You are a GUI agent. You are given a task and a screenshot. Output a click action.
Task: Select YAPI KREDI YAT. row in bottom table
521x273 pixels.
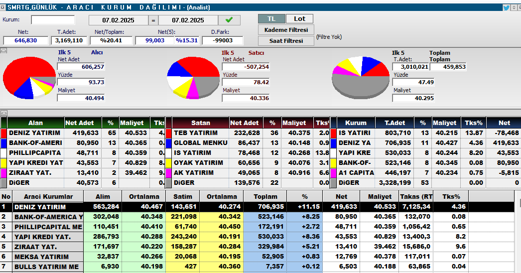click(x=258, y=237)
